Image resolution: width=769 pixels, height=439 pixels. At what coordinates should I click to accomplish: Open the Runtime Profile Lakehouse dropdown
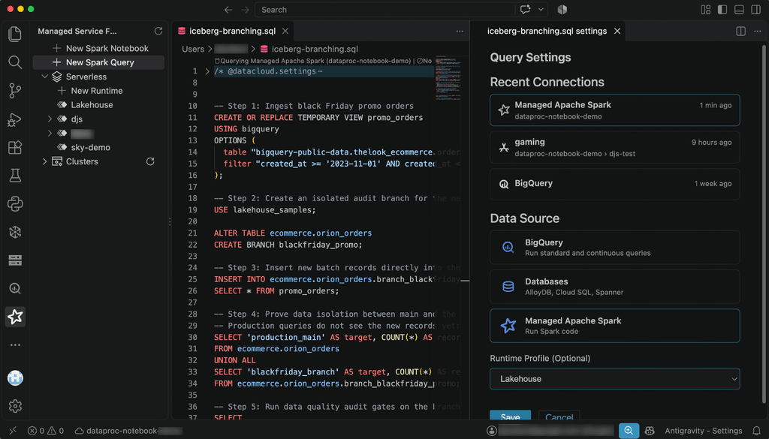[614, 379]
